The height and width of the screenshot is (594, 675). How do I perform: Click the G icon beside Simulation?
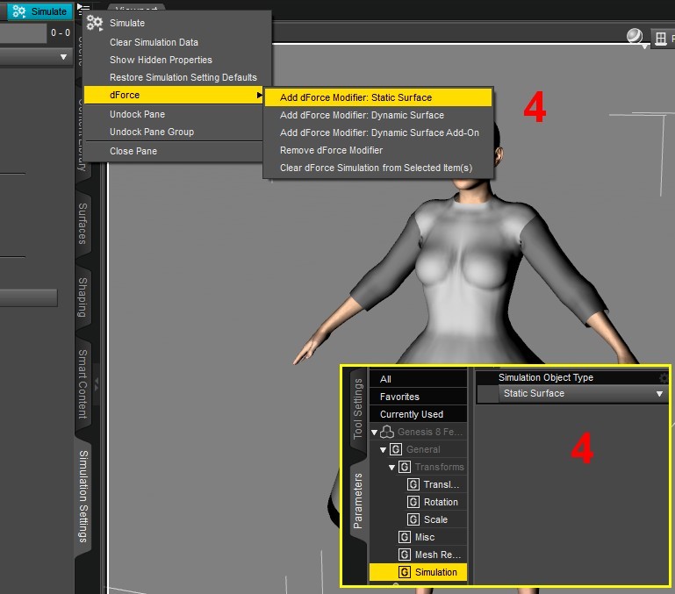[405, 572]
